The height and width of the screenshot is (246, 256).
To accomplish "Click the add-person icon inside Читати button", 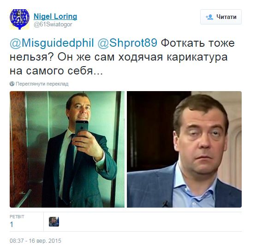I will pos(209,17).
